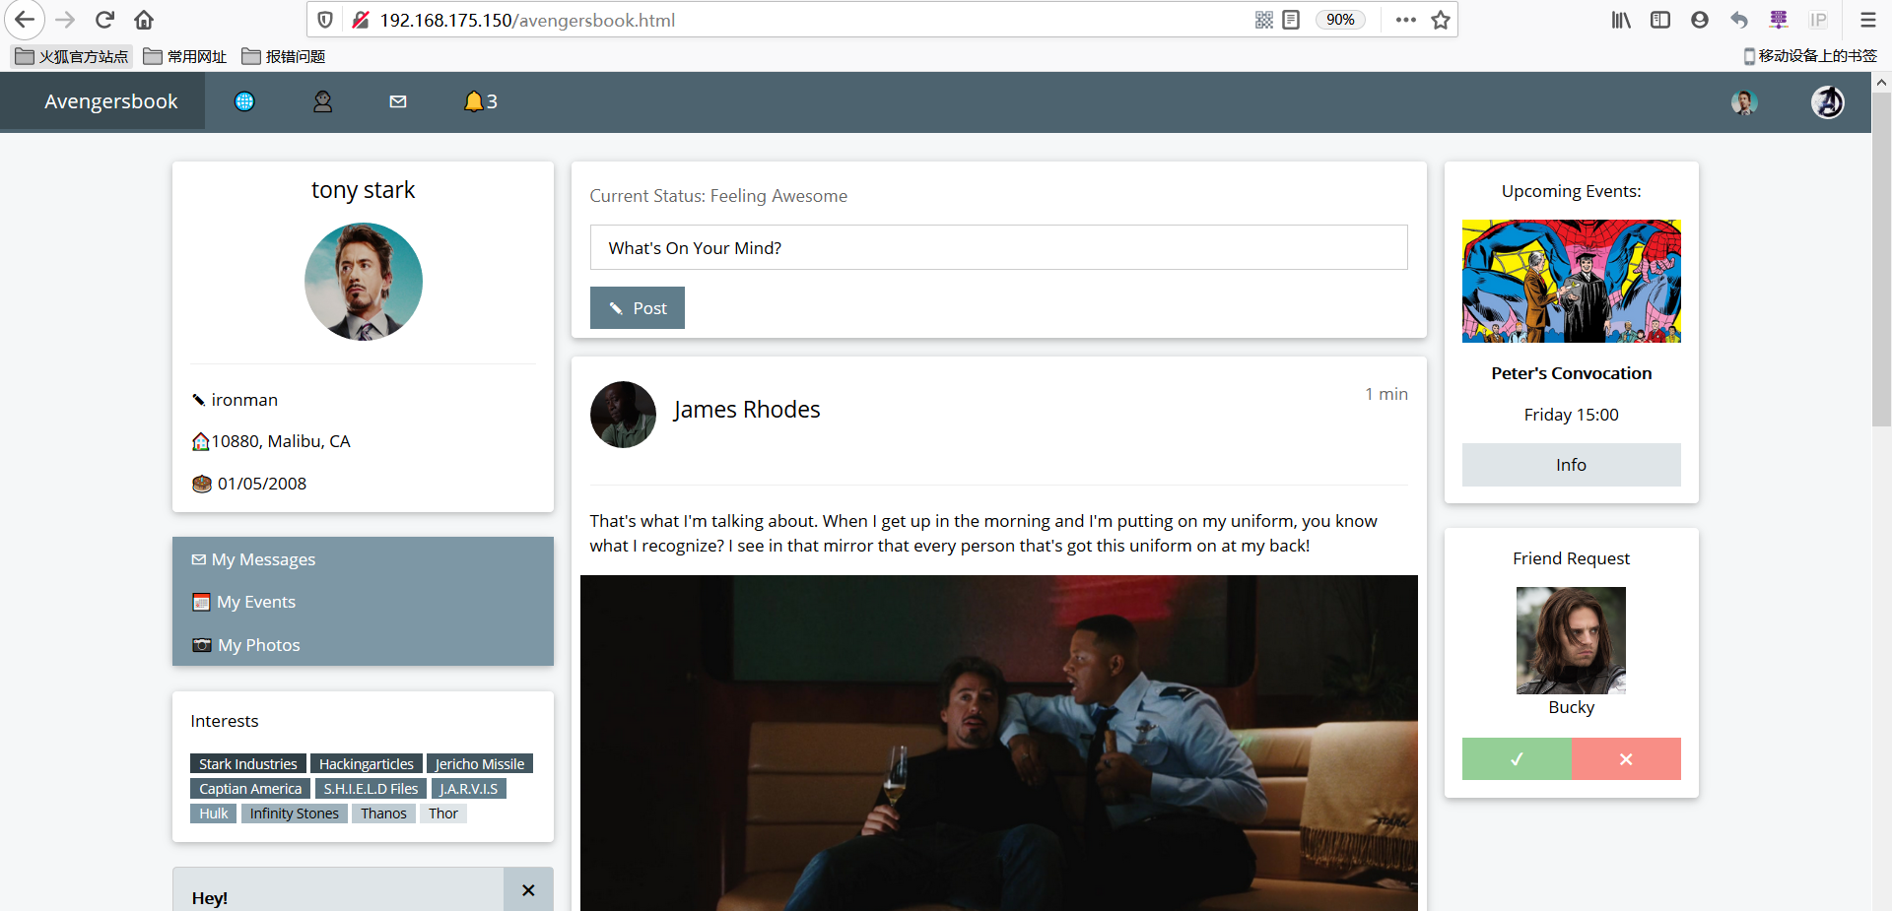This screenshot has width=1892, height=911.
Task: Open the tracking protection shield icon
Action: 325,20
